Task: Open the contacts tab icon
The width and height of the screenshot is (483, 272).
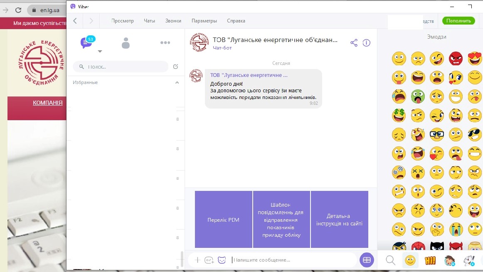Action: click(126, 43)
